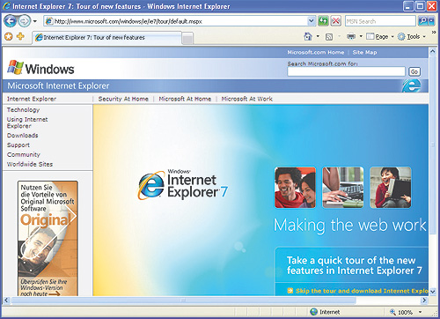Click the browser Forward arrow button
Viewport: 440px width, 319px height.
pyautogui.click(x=25, y=21)
